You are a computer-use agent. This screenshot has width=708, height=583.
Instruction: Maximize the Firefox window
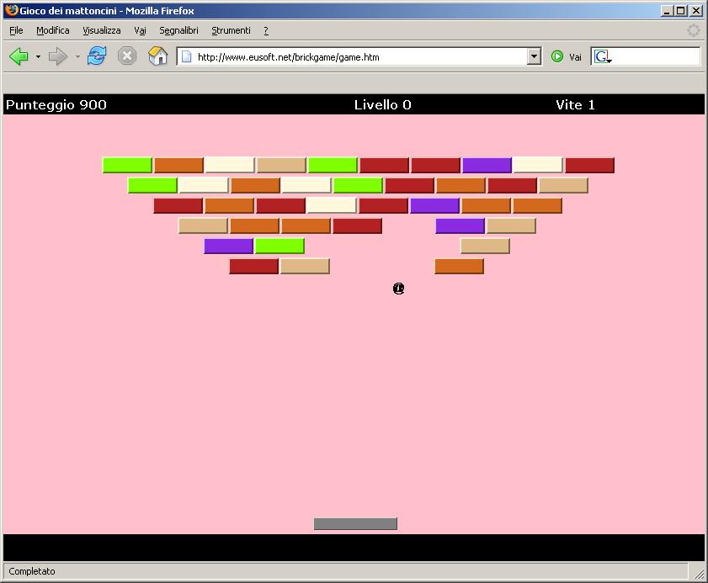[681, 10]
